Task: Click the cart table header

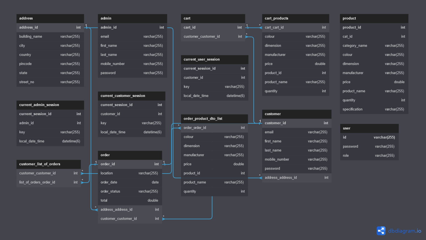Action: (x=213, y=18)
